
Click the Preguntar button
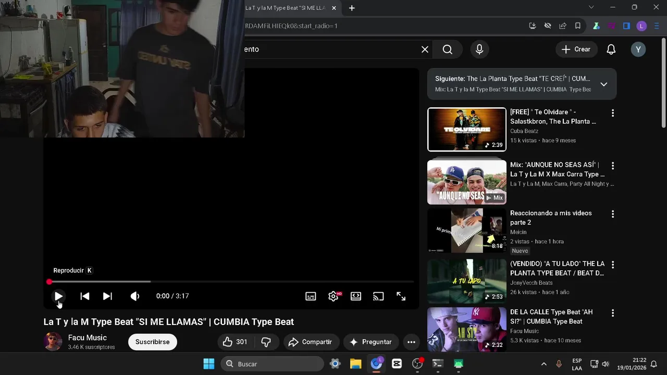[x=371, y=342]
